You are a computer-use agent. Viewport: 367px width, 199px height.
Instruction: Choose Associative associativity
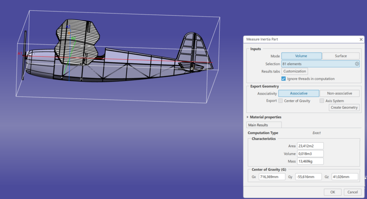299,93
